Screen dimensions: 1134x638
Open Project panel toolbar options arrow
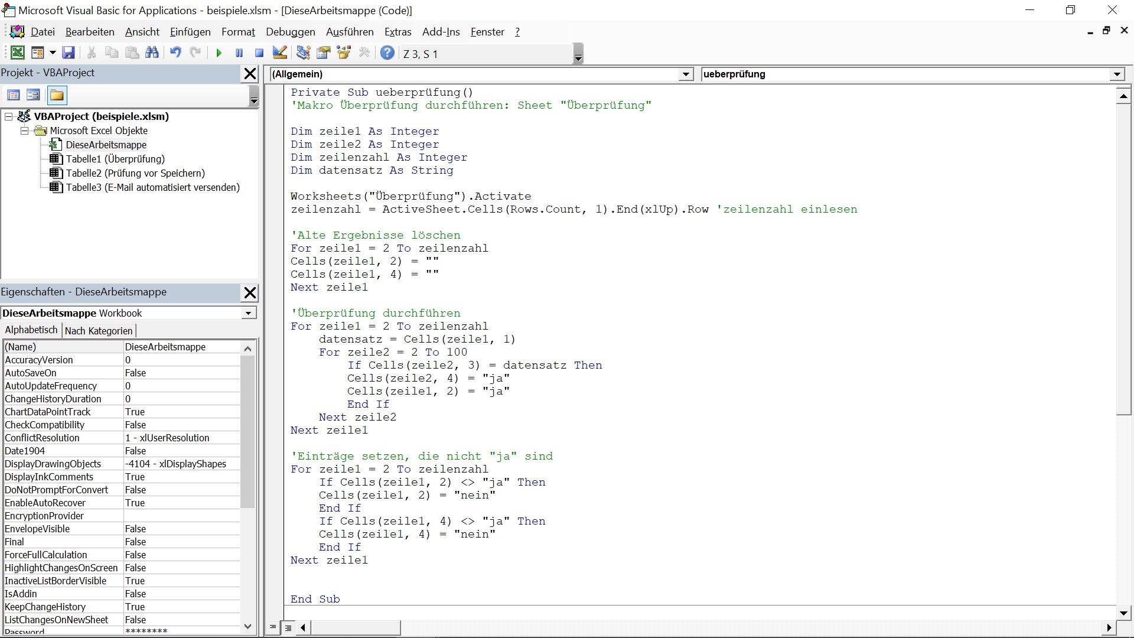[x=254, y=96]
